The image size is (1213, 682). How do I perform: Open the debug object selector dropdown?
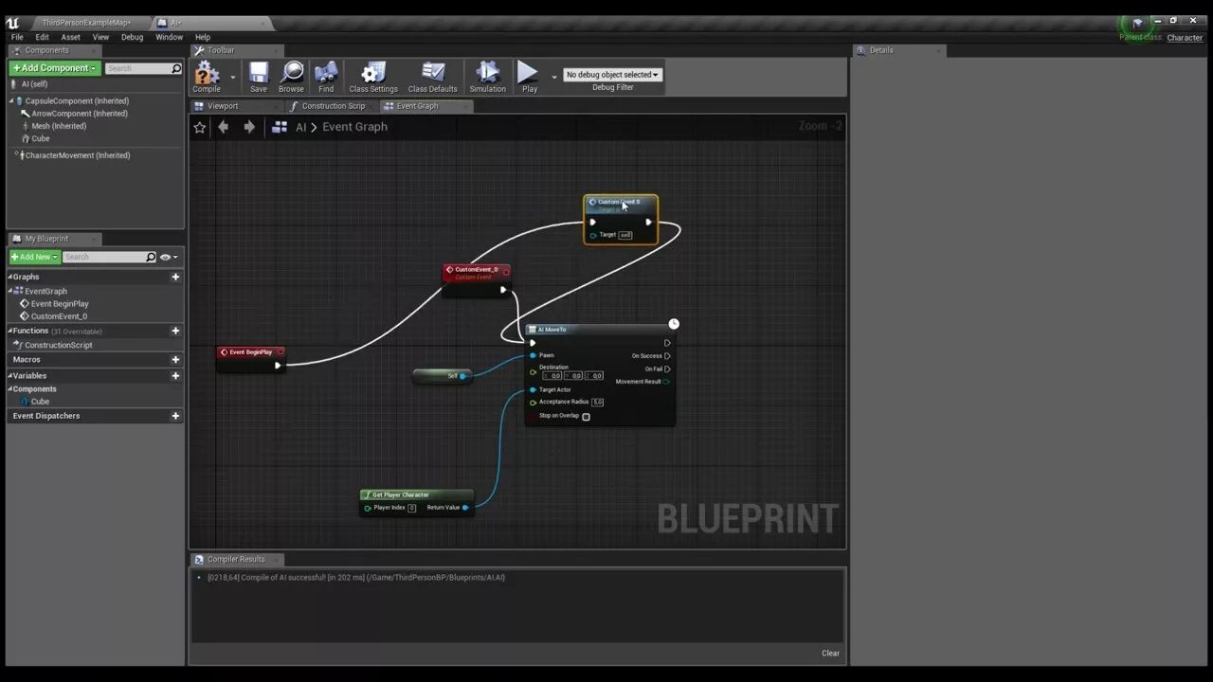(x=612, y=74)
